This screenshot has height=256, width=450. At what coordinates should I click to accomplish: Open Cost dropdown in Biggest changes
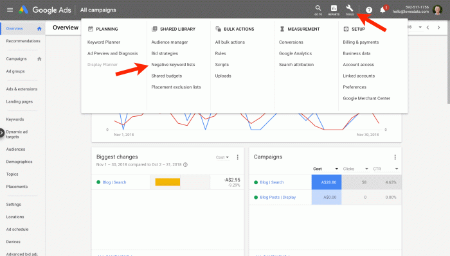pos(222,157)
